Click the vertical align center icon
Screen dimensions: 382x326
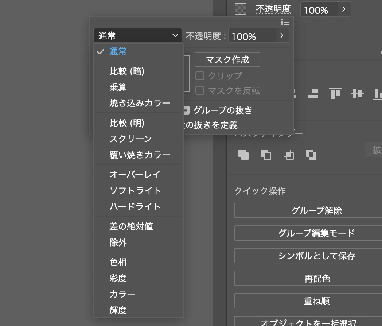(357, 94)
